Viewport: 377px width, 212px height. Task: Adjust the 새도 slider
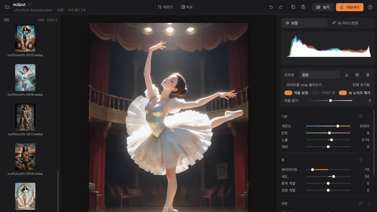328,177
